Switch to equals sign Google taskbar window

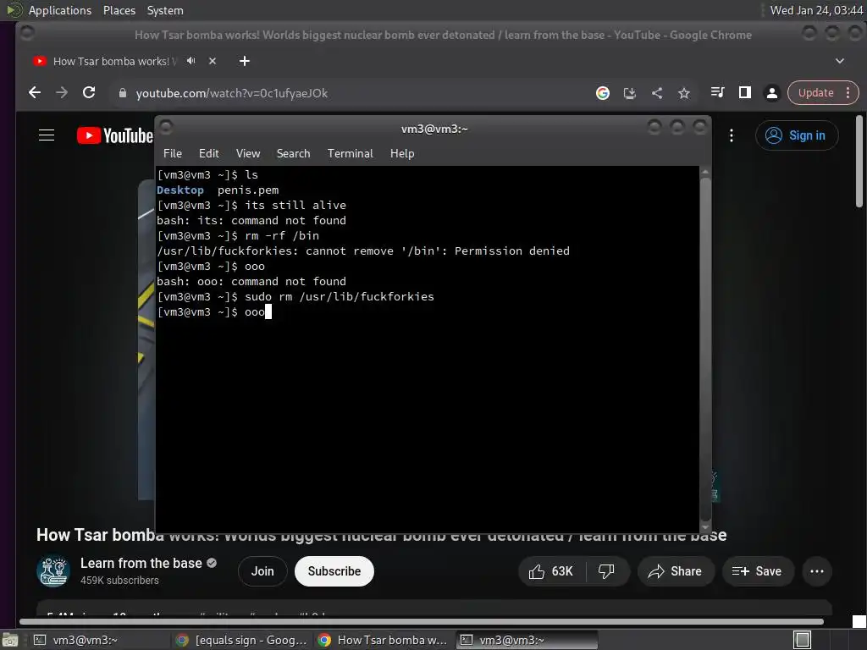coord(241,640)
